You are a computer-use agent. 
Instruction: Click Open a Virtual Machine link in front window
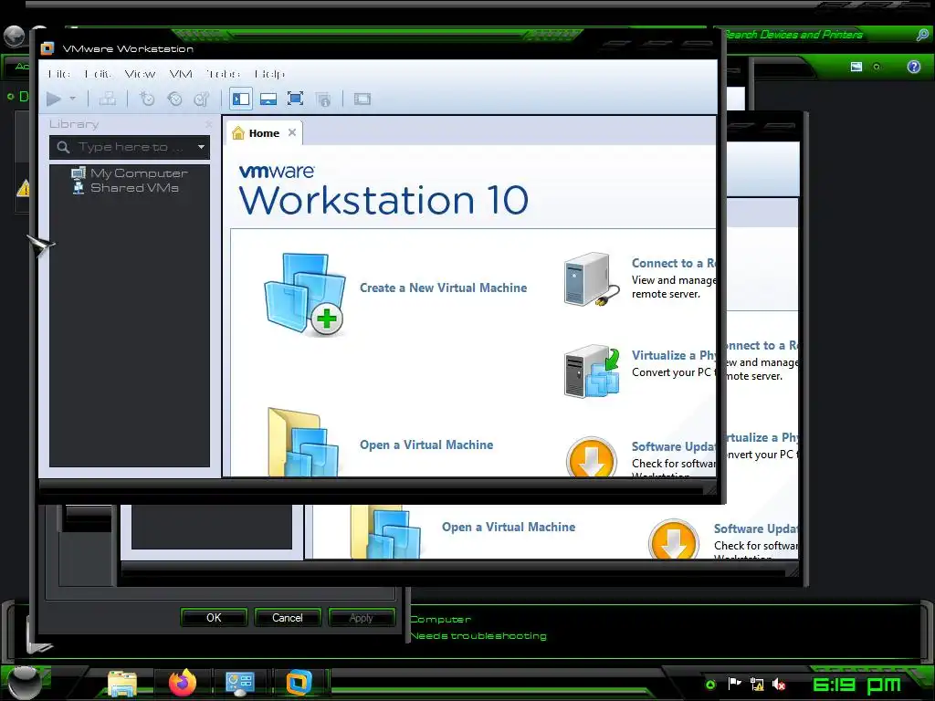click(x=426, y=445)
